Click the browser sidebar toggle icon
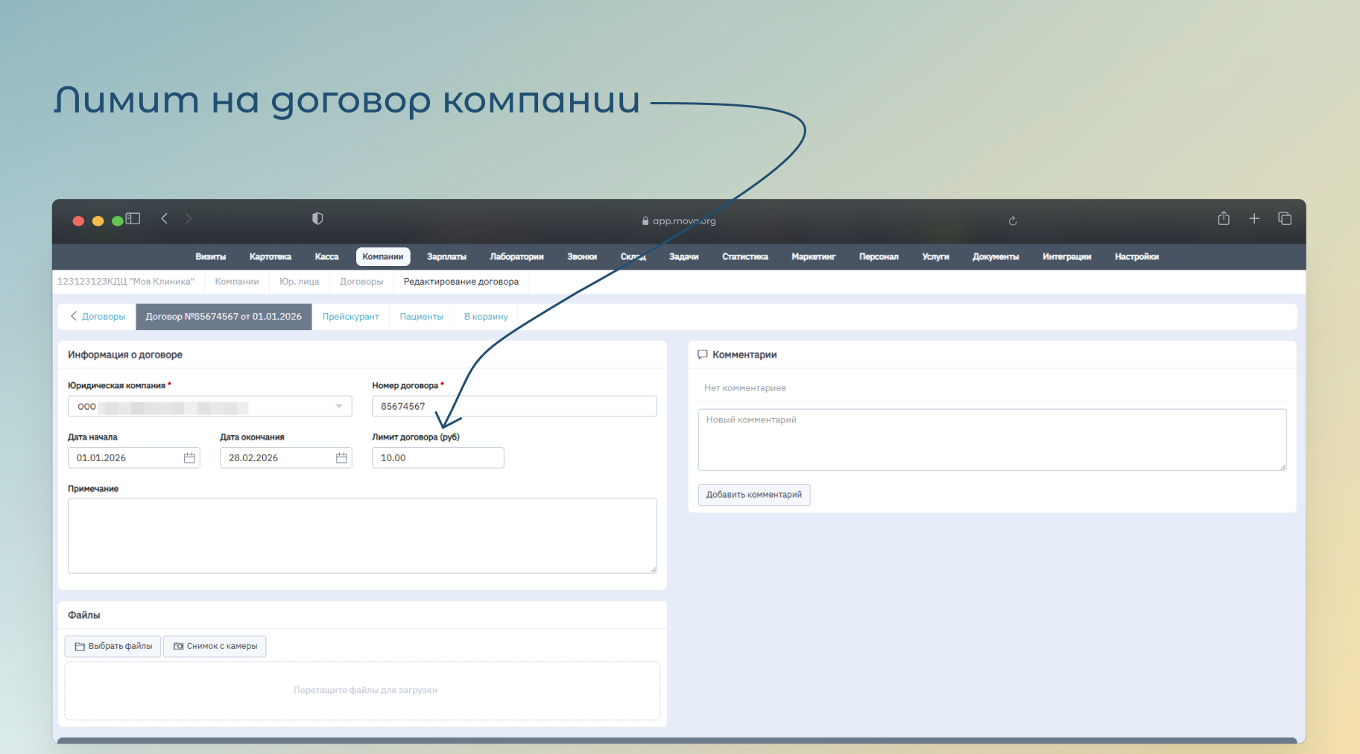Viewport: 1360px width, 754px height. (133, 219)
